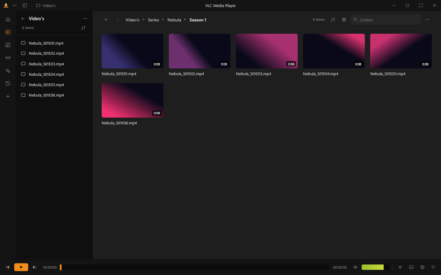Tick the checkbox for Nebula_S01E02.mp4
Viewport: 441px width, 275px height.
[23, 53]
